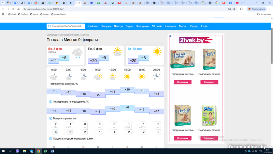
Task: Click info icon next to Осадки в жидком эквиваленте
Action: (51, 139)
